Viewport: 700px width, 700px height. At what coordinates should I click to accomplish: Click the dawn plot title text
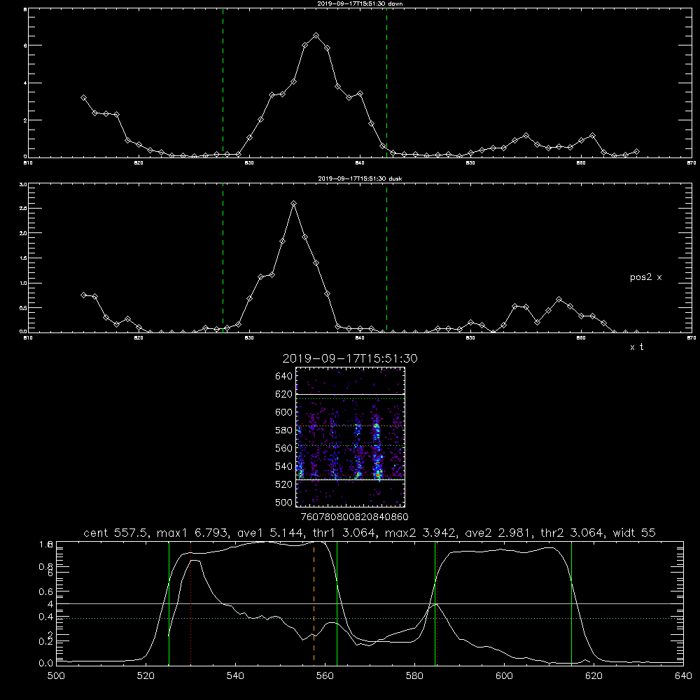(x=360, y=3)
